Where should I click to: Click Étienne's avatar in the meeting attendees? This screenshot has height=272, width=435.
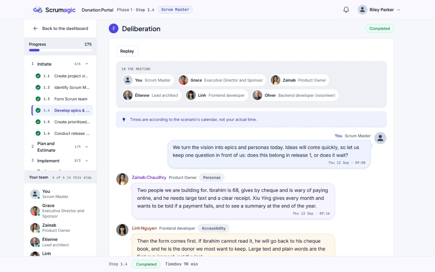click(128, 95)
